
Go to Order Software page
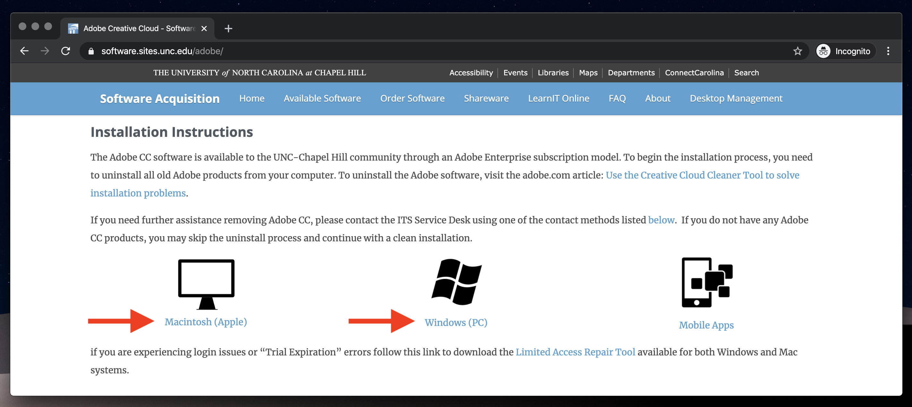click(x=412, y=98)
